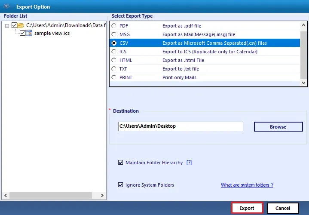Click 'Print only Mails' description
Screen dimensions: 309x215
(x=179, y=77)
